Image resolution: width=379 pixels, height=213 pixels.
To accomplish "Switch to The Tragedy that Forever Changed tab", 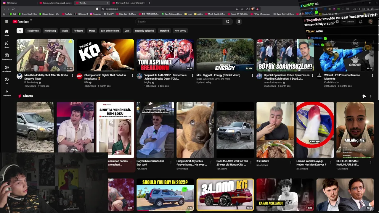I will [128, 3].
